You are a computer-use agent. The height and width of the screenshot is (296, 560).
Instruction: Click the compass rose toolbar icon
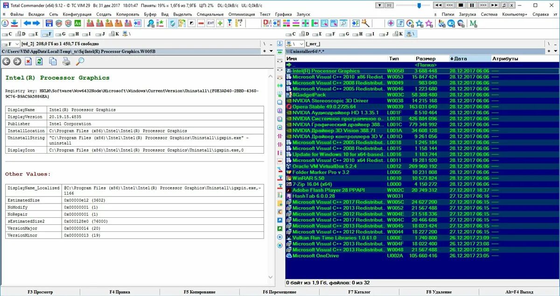[x=391, y=23]
